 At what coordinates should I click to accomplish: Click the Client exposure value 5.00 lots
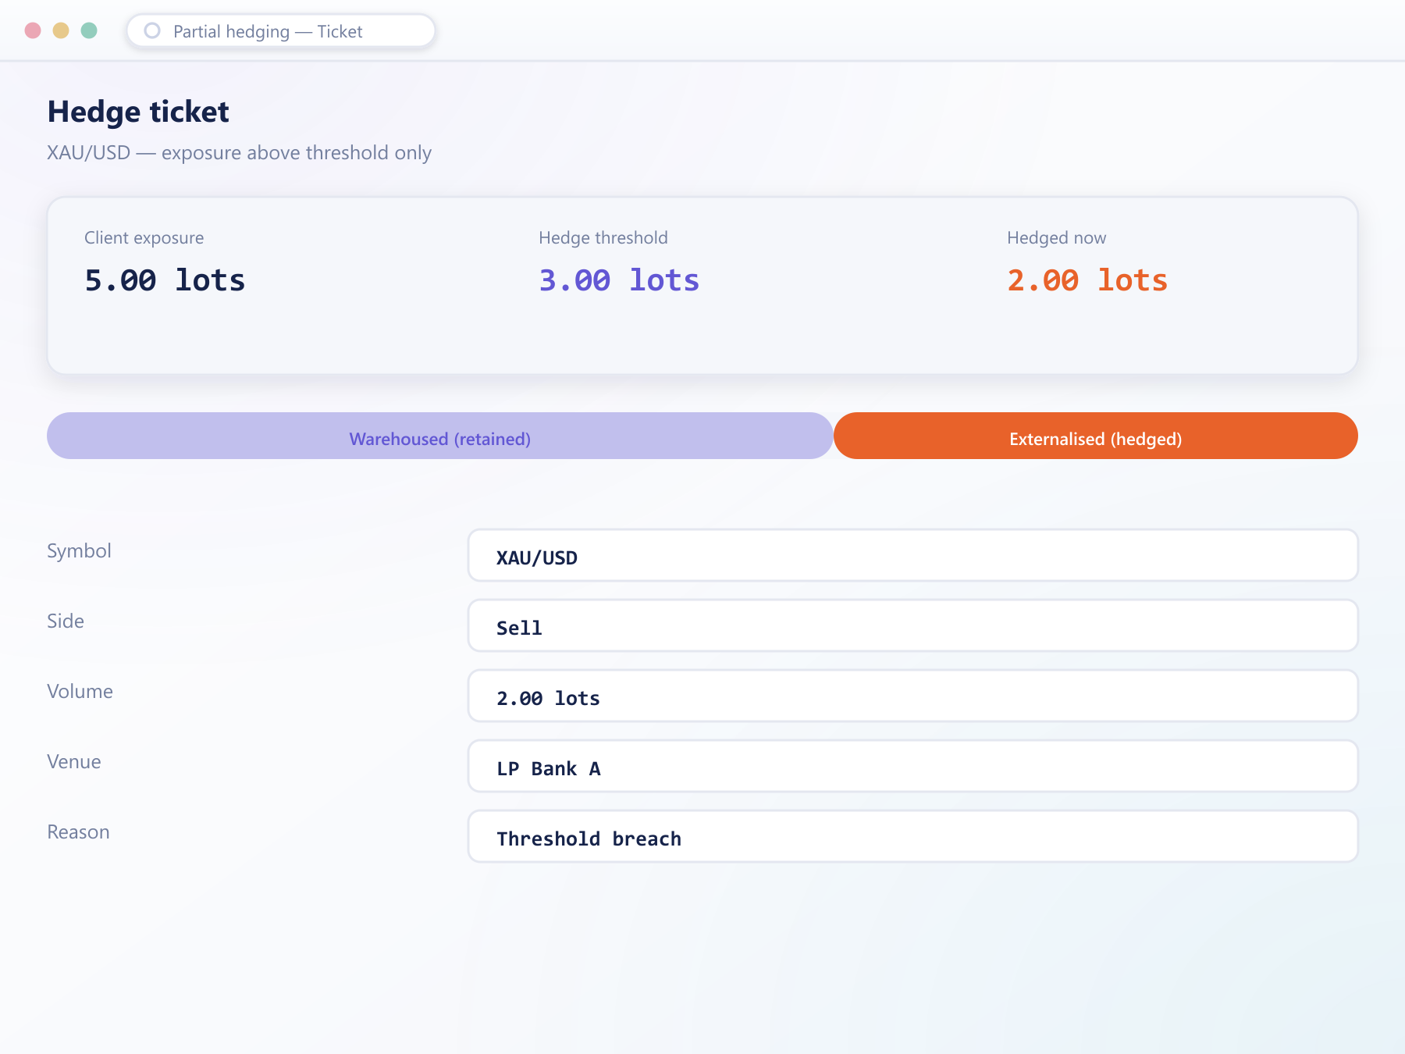[x=165, y=280]
